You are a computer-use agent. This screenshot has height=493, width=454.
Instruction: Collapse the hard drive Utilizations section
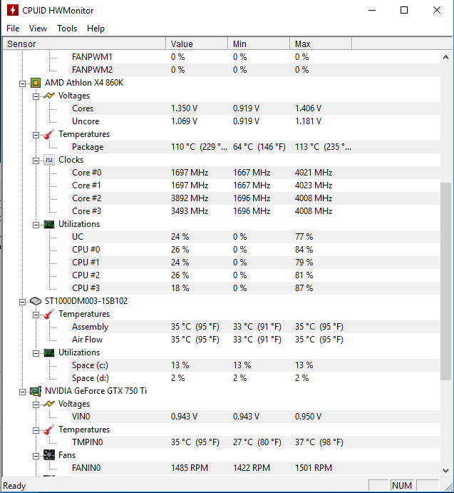tap(35, 352)
